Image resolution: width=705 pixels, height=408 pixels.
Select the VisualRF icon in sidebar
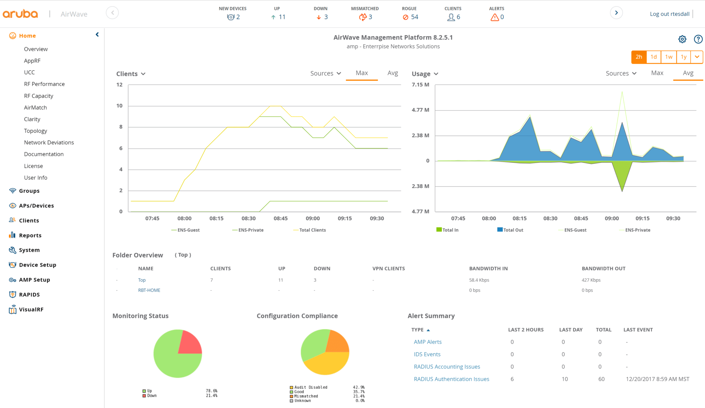coord(12,309)
